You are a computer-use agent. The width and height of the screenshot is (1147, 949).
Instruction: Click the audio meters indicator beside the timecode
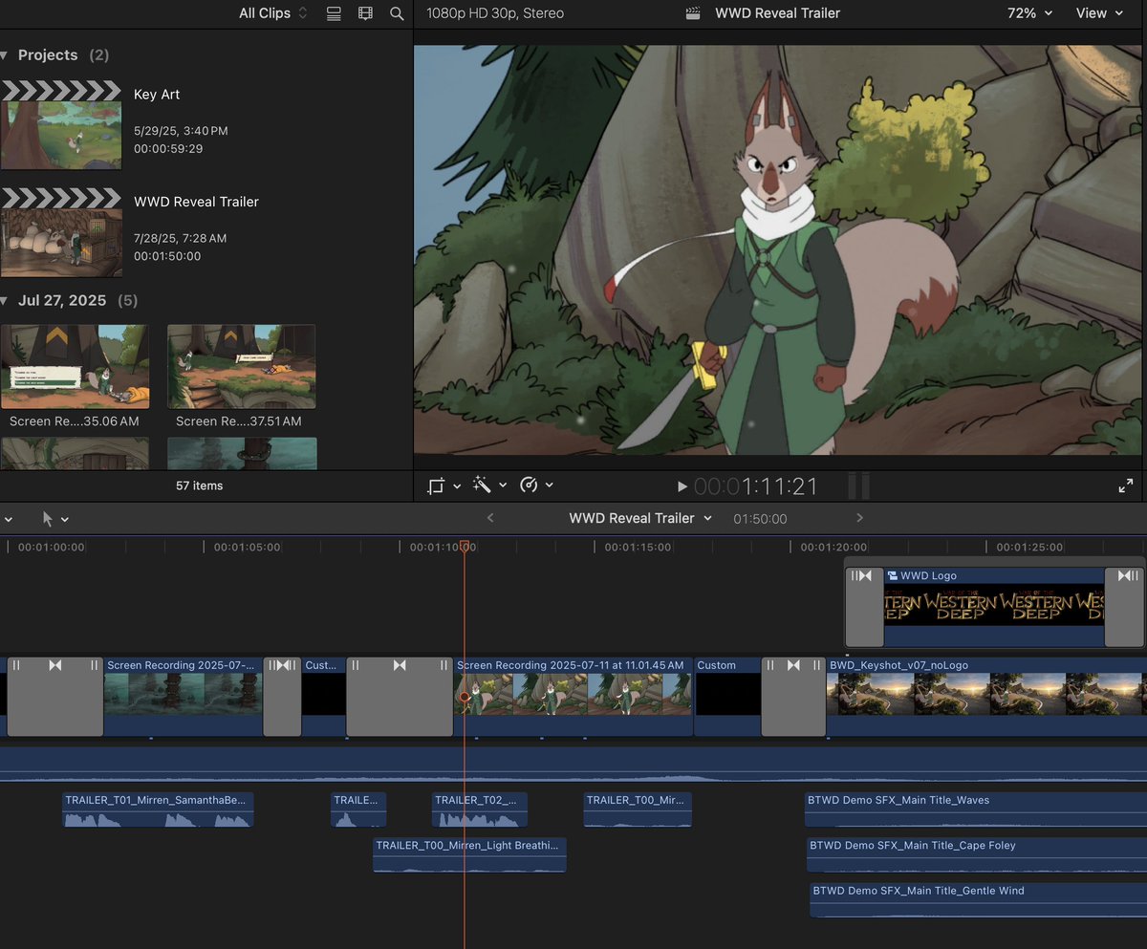click(x=859, y=486)
